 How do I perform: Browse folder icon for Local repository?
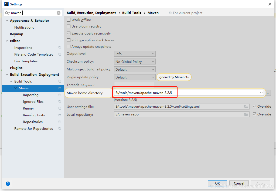(x=246, y=114)
